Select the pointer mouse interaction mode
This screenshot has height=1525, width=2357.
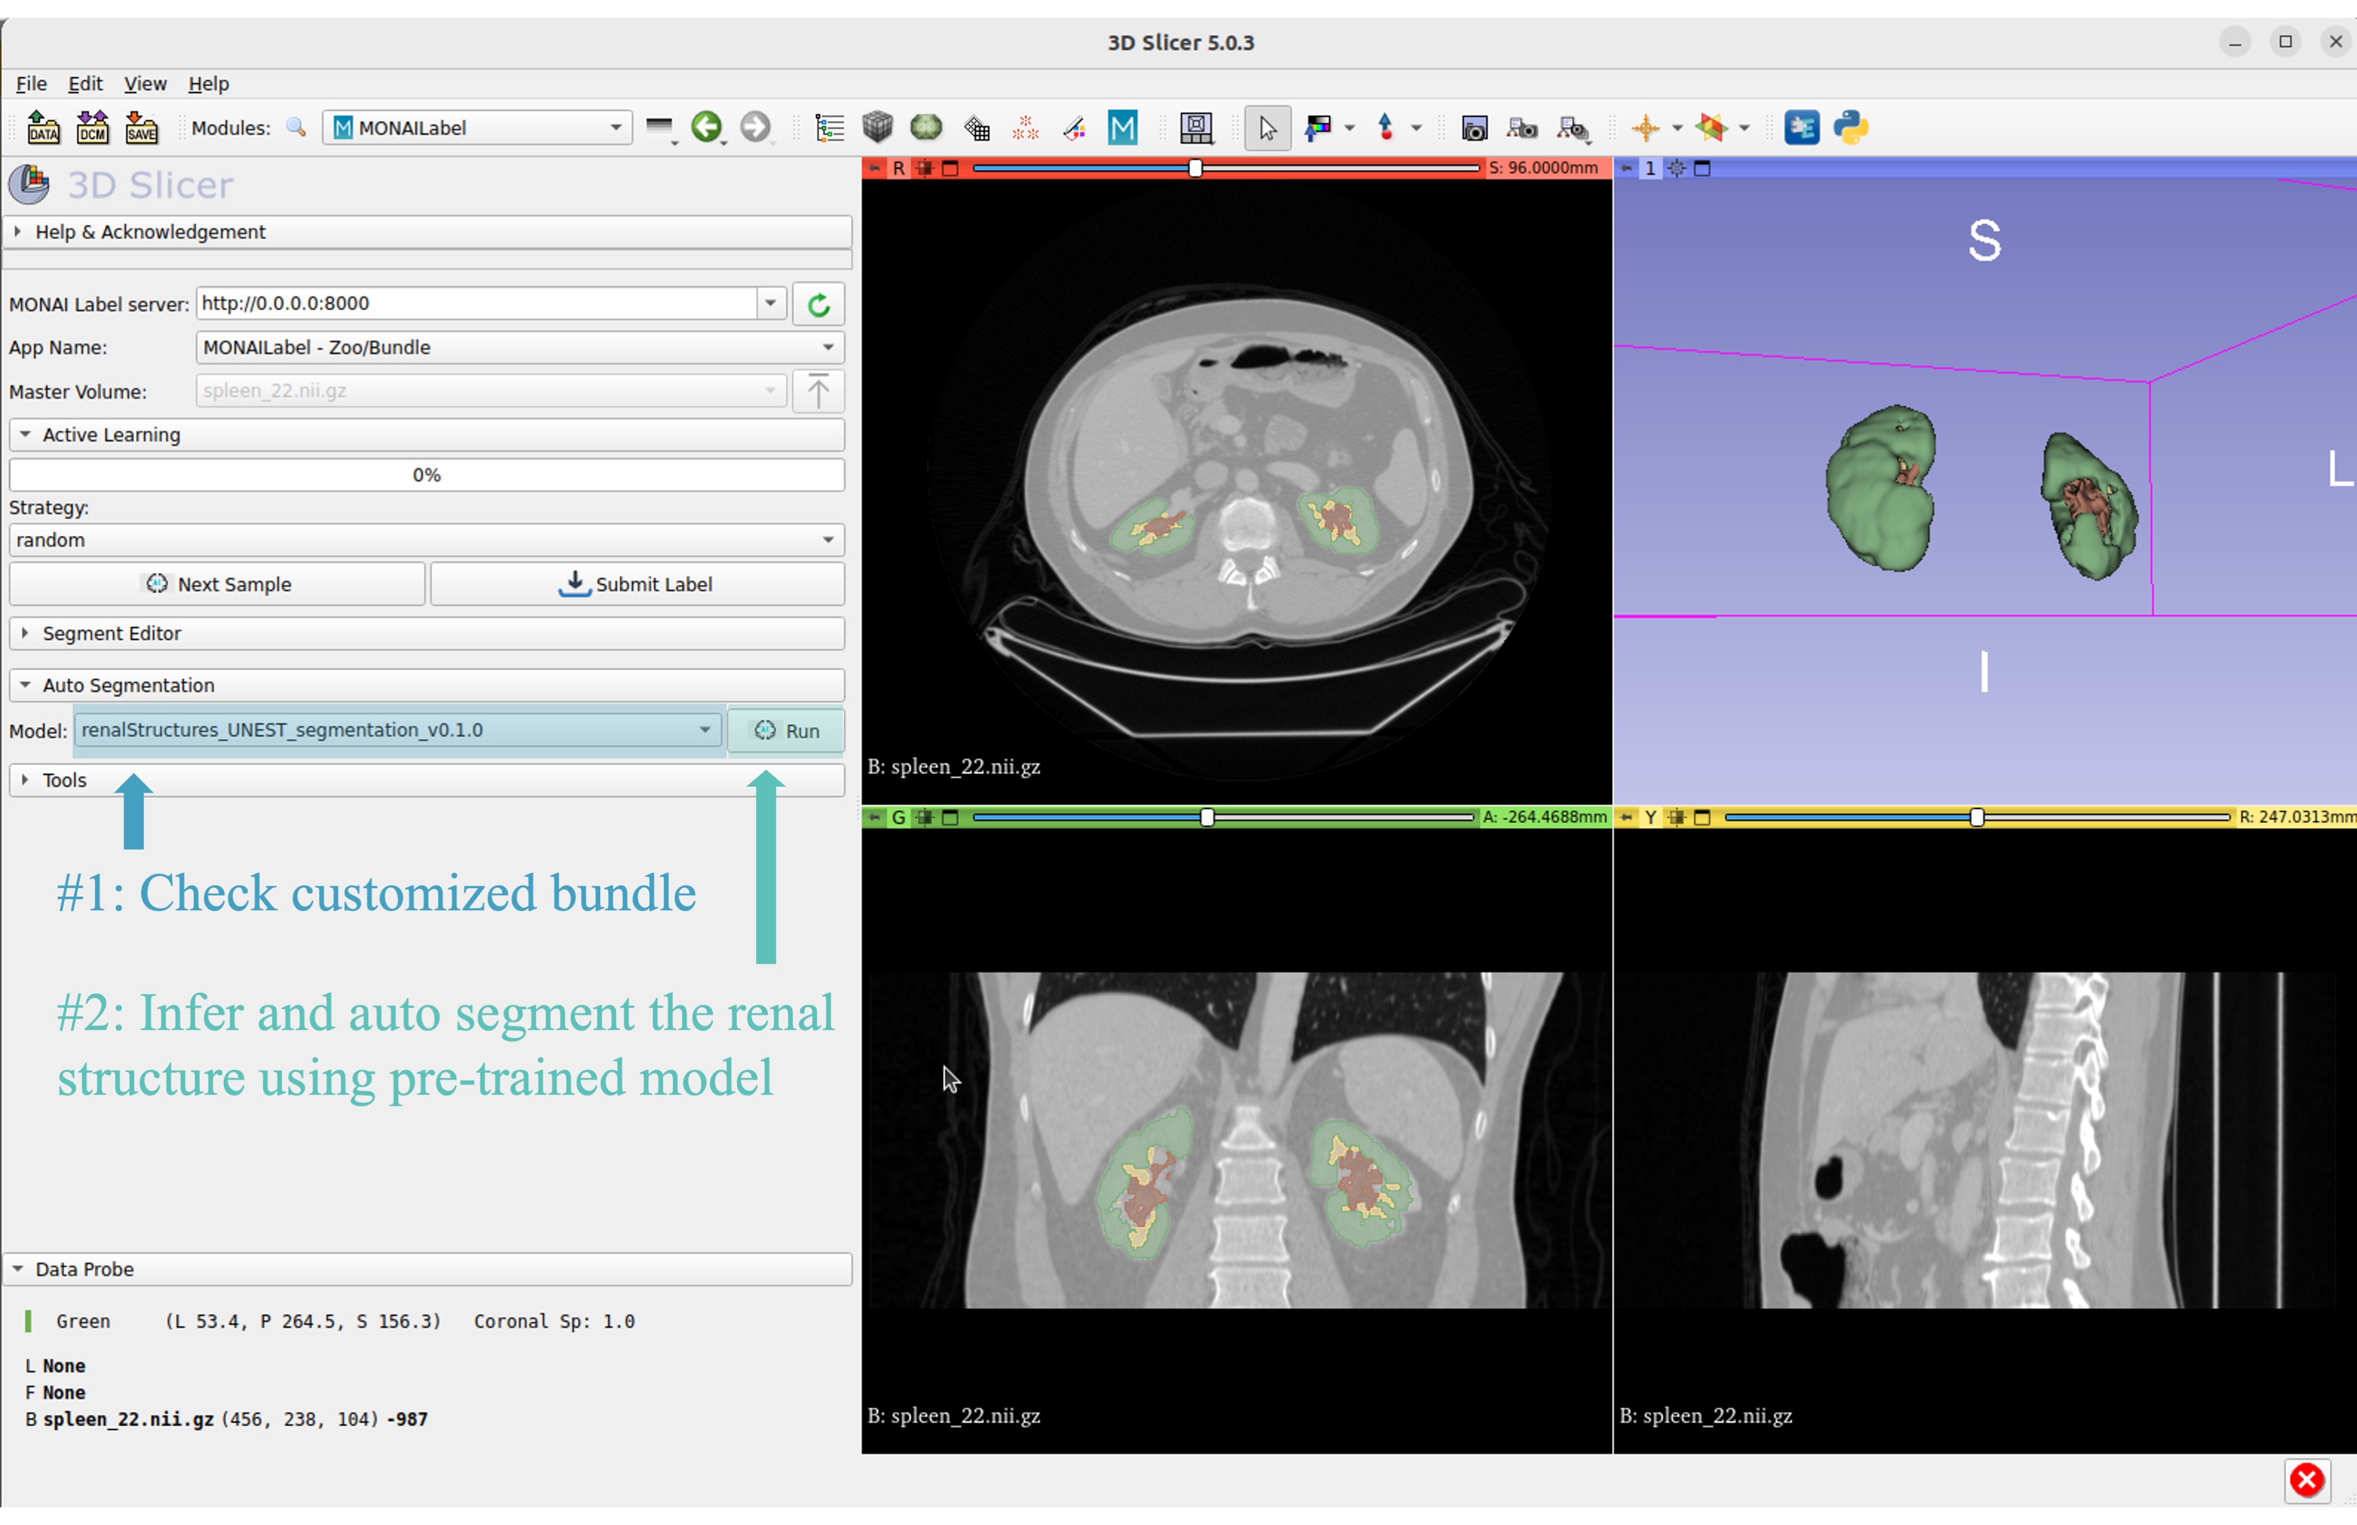pyautogui.click(x=1268, y=128)
